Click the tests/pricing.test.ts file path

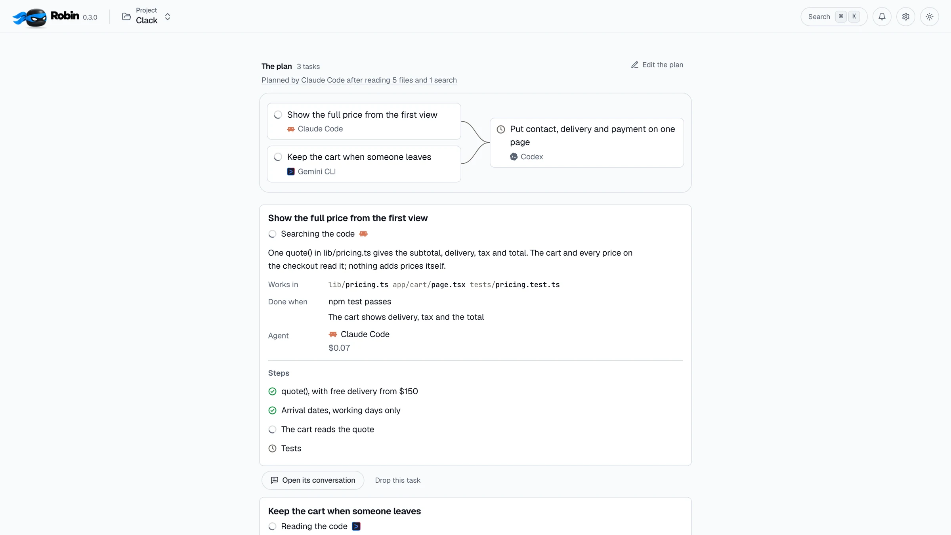[x=515, y=285]
